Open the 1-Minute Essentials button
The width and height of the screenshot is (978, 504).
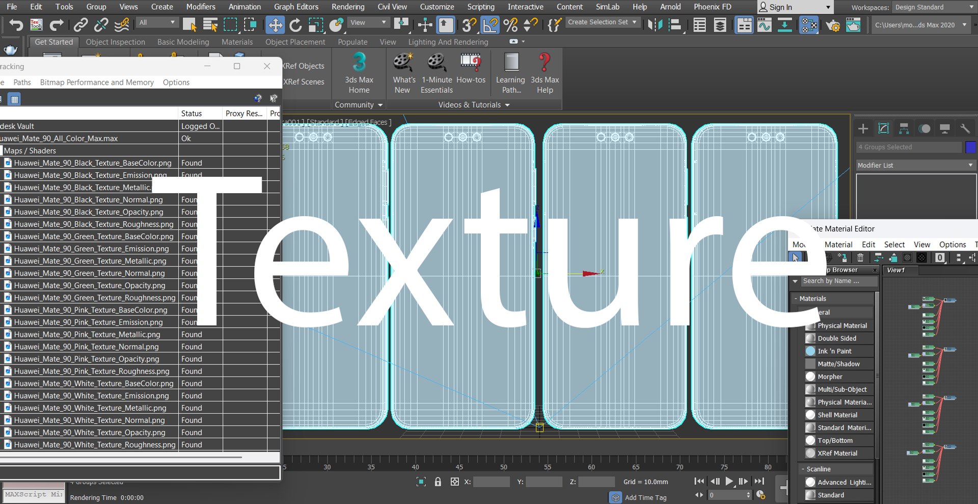click(x=437, y=73)
